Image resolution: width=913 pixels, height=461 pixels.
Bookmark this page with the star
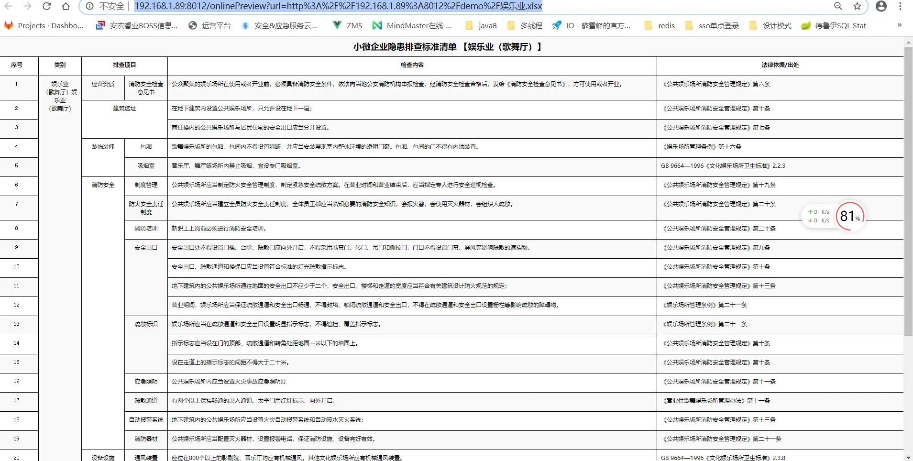[857, 6]
